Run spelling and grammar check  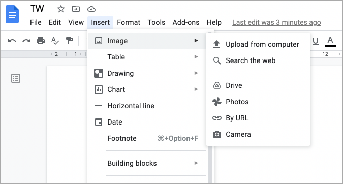(x=55, y=41)
